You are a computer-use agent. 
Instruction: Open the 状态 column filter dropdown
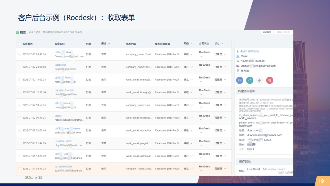point(222,44)
